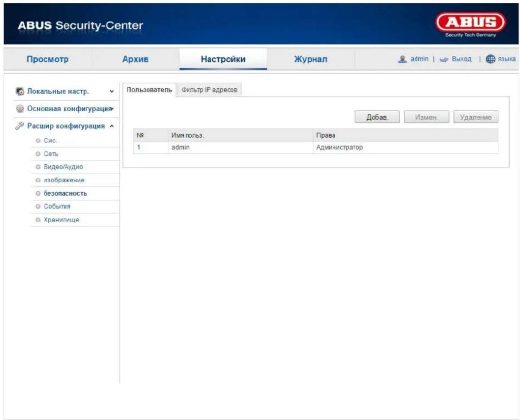Viewport: 520px width, 420px height.
Task: Open the Сис. submenu item
Action: (x=50, y=141)
